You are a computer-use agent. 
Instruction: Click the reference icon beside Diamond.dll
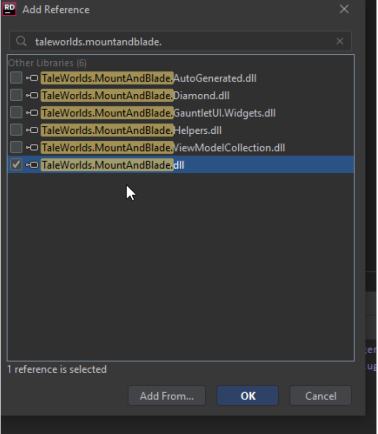click(32, 95)
